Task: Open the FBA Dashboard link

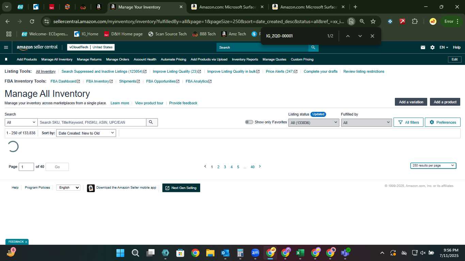Action: pyautogui.click(x=65, y=81)
